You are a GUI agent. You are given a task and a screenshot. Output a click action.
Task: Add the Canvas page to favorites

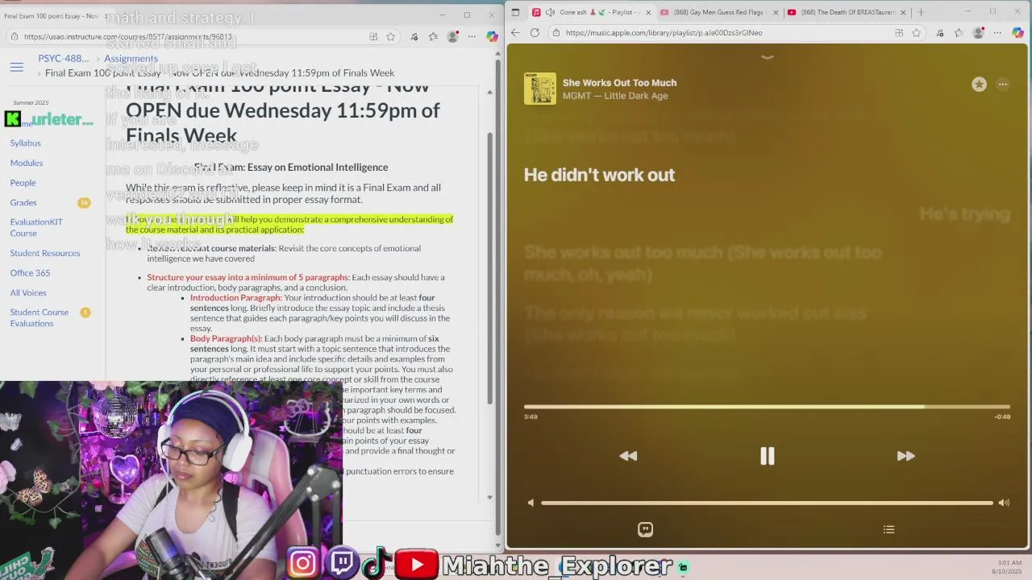pyautogui.click(x=391, y=36)
